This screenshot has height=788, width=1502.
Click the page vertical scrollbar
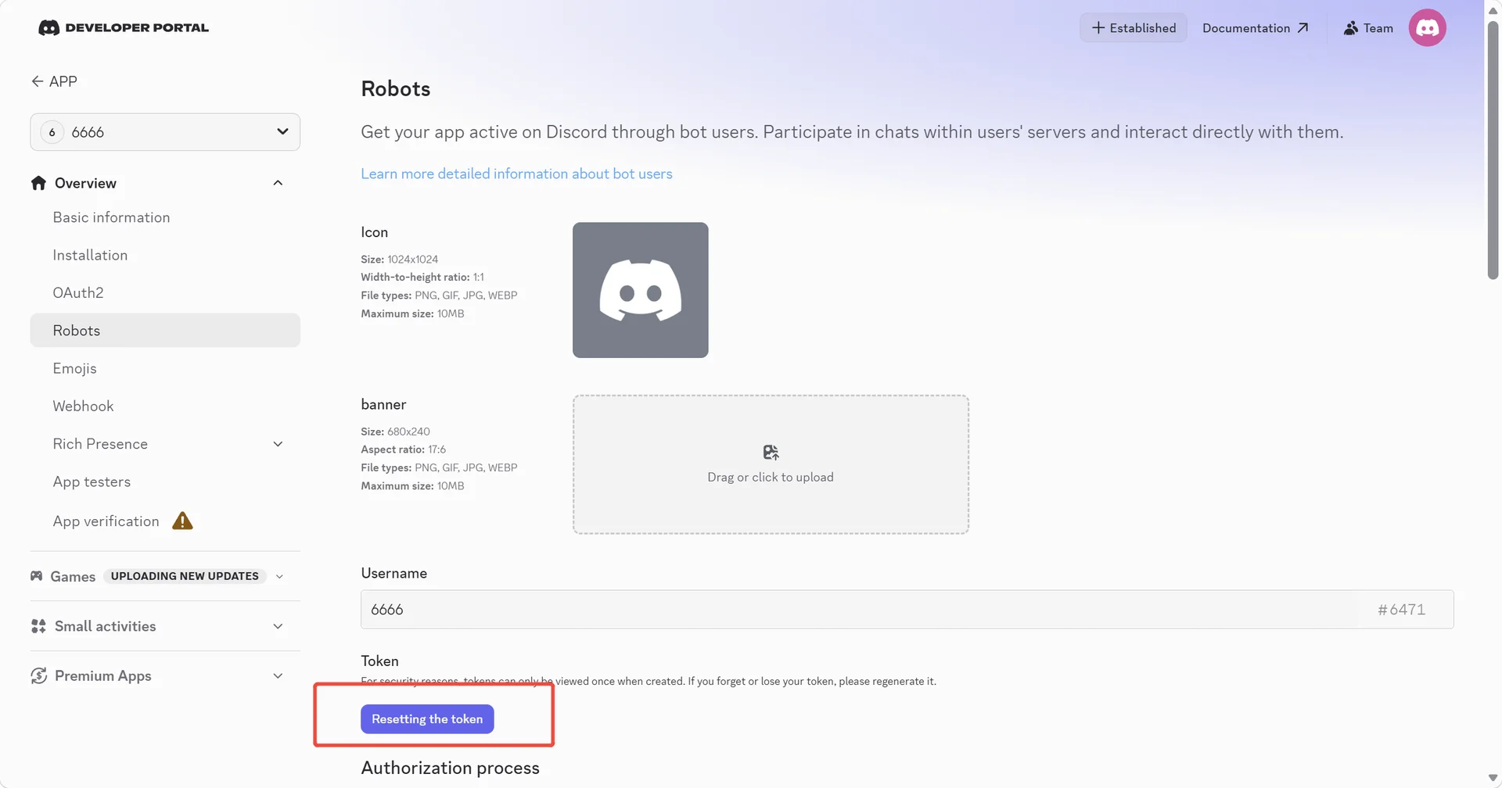coord(1493,149)
